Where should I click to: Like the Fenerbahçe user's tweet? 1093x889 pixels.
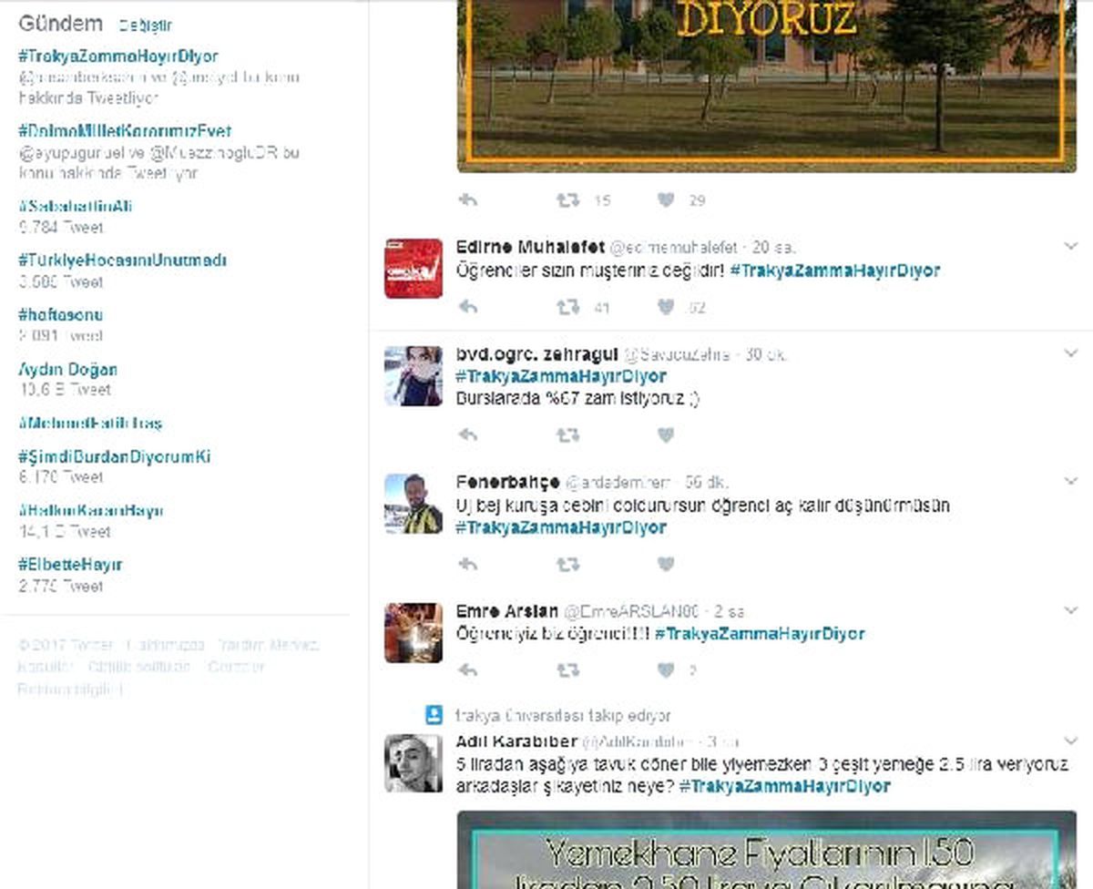666,565
